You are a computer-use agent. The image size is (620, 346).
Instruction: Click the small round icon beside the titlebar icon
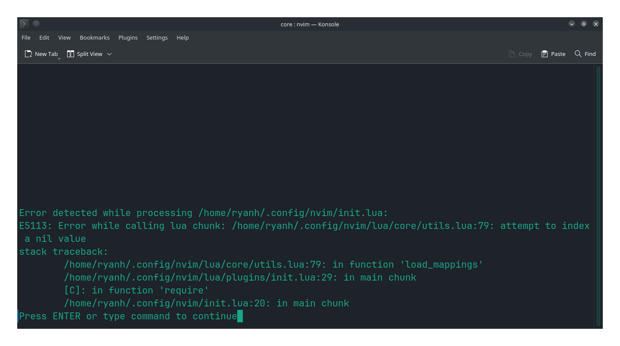coord(36,24)
